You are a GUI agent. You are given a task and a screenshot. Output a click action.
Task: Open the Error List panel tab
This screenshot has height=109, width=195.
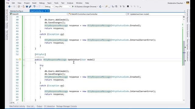coord(31,106)
